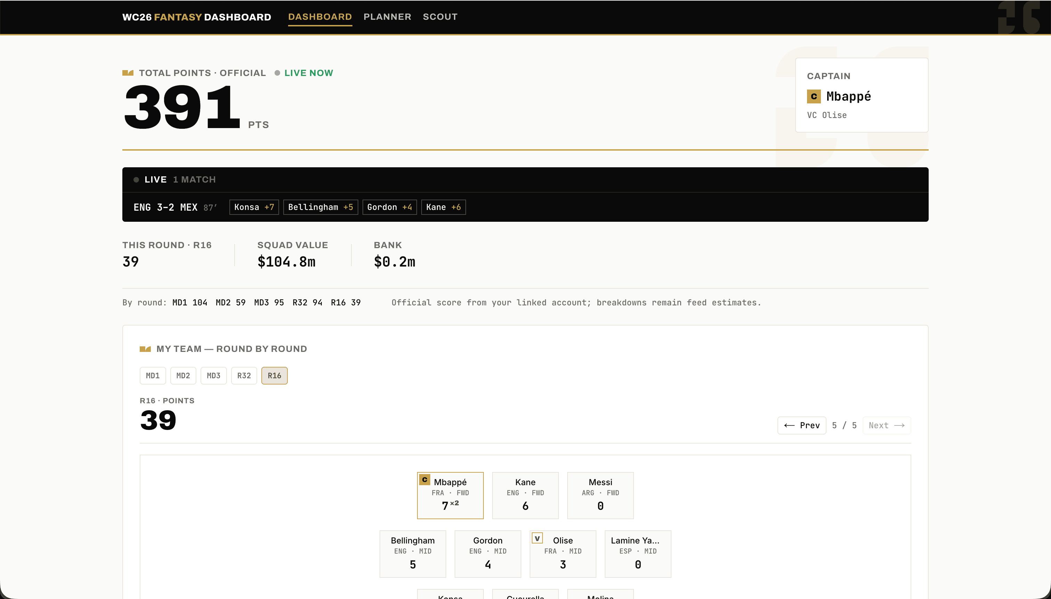
Task: Select the MD1 round chip
Action: coord(153,376)
